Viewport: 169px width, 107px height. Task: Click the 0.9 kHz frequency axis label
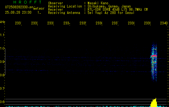pos(2,62)
